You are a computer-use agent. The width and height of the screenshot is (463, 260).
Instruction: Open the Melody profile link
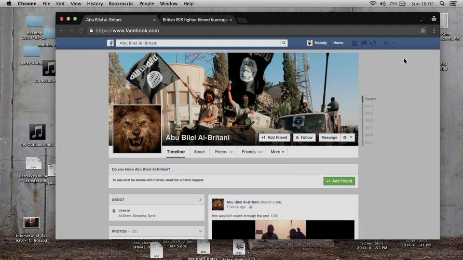point(321,43)
